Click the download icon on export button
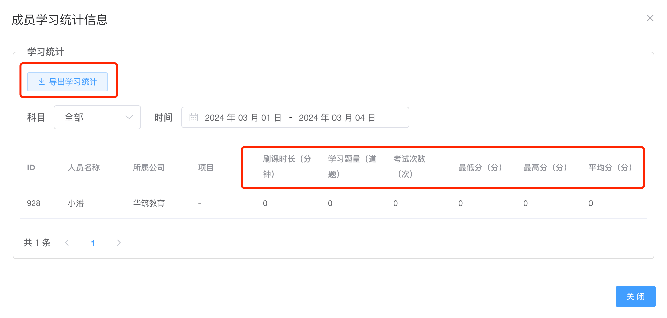 pyautogui.click(x=42, y=82)
